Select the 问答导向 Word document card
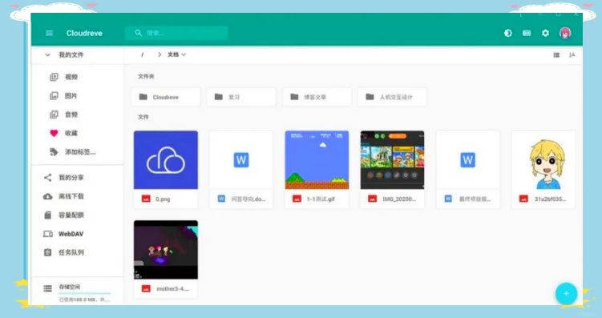Image resolution: width=602 pixels, height=318 pixels. pyautogui.click(x=241, y=170)
